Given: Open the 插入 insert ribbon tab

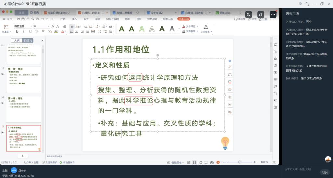Looking at the screenshot, I should click(x=74, y=19).
